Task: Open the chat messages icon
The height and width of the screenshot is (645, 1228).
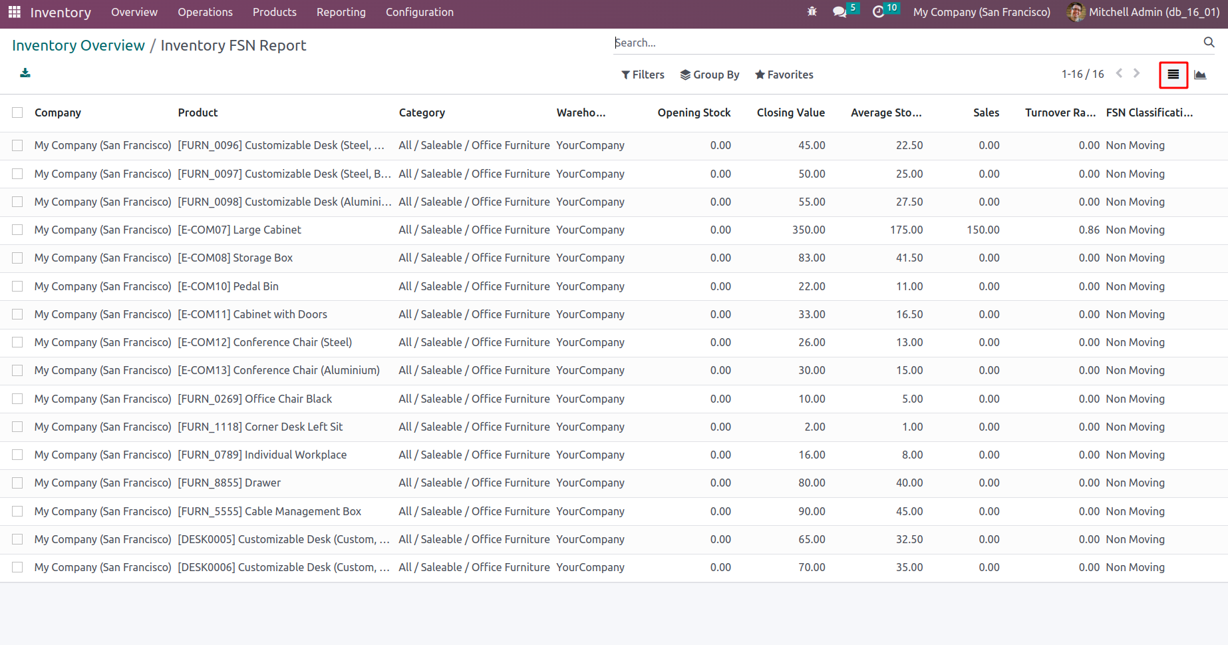Action: pos(840,12)
